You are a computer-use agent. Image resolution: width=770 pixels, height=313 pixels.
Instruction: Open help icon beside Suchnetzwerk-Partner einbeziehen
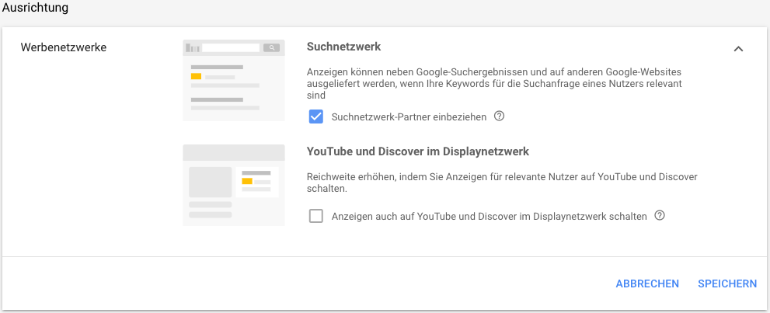coord(499,117)
